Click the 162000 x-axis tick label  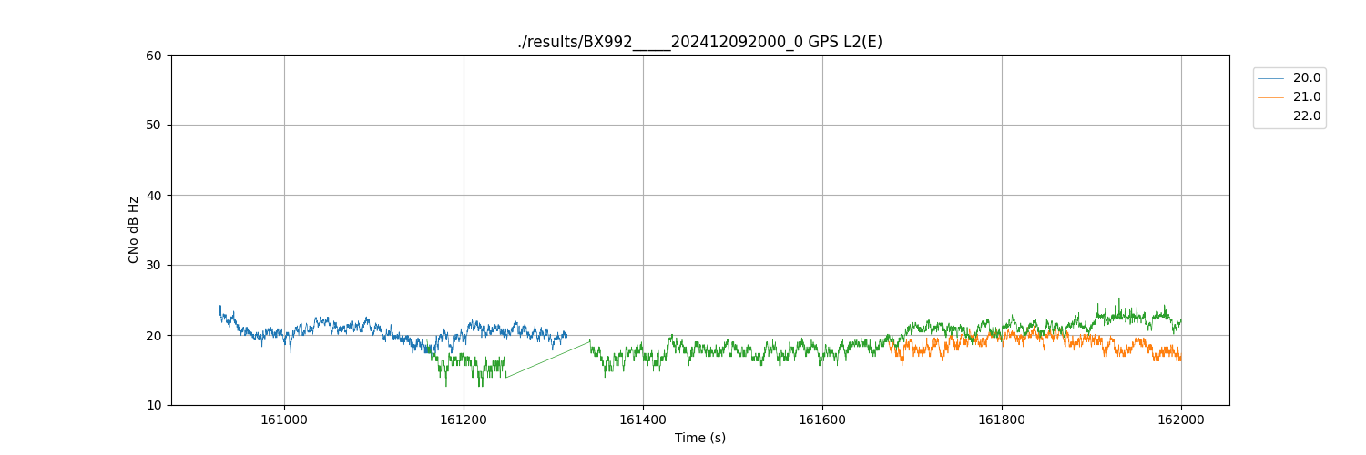[1181, 420]
